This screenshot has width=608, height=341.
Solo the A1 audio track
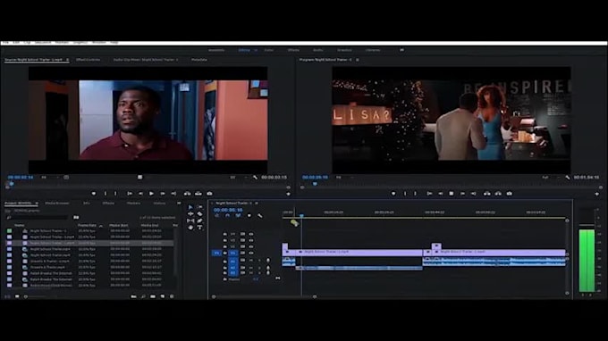[259, 261]
